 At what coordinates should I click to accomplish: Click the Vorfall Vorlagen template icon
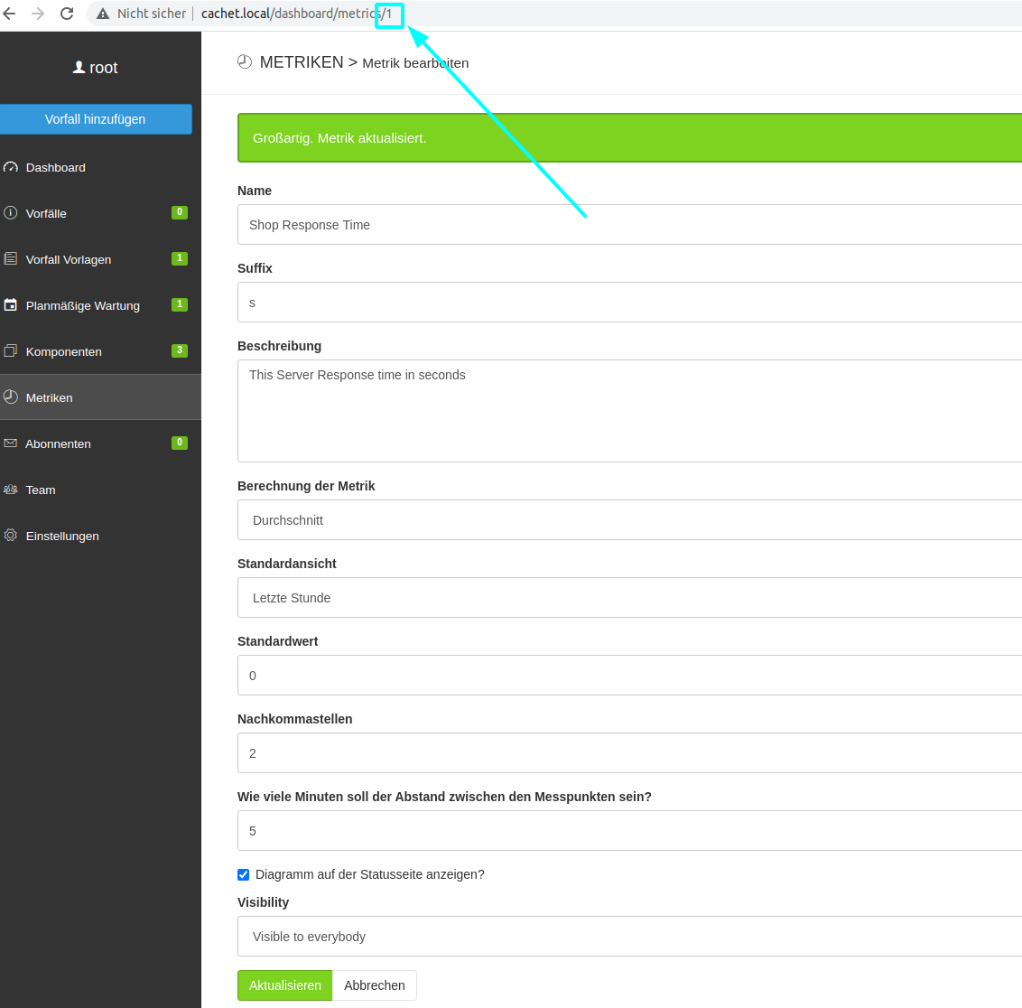click(x=11, y=259)
